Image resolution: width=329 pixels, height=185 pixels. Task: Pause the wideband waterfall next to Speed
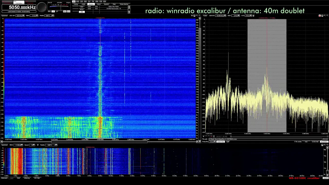click(38, 145)
